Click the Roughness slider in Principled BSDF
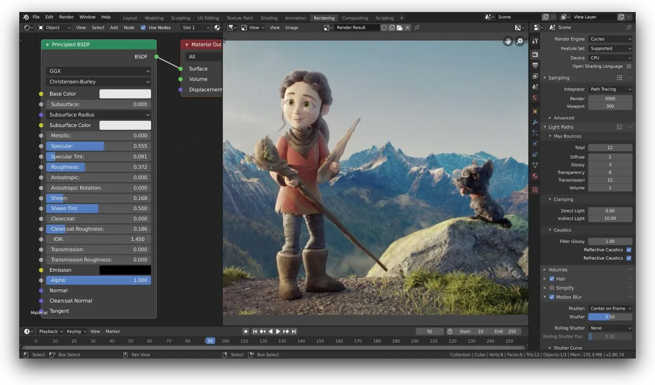The height and width of the screenshot is (385, 655). (99, 167)
